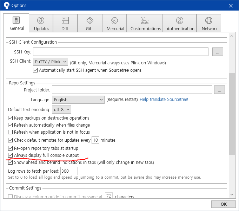Click the Authentication person icon
Viewport: 239px width, 211px height.
click(180, 20)
